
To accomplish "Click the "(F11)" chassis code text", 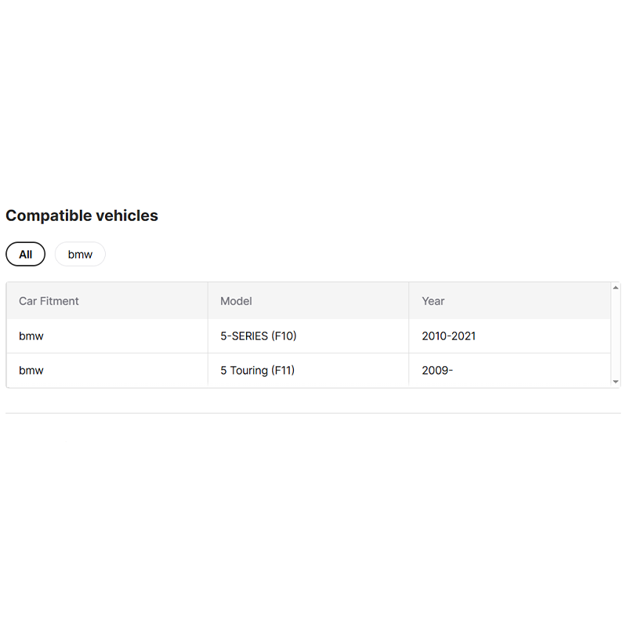I will click(x=283, y=370).
